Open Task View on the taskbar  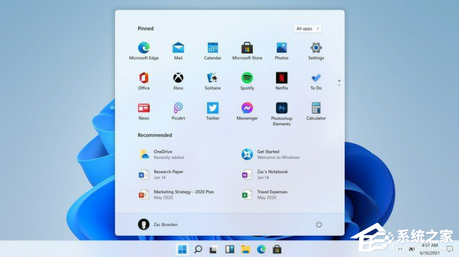[214, 250]
